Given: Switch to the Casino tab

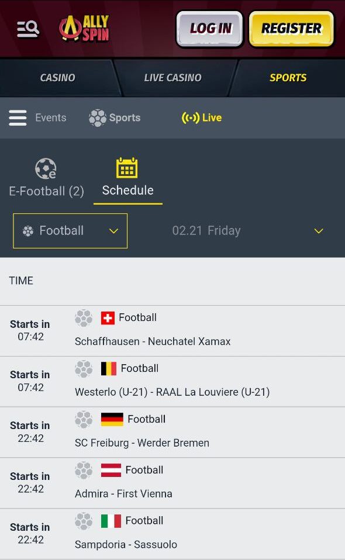Looking at the screenshot, I should tap(57, 78).
